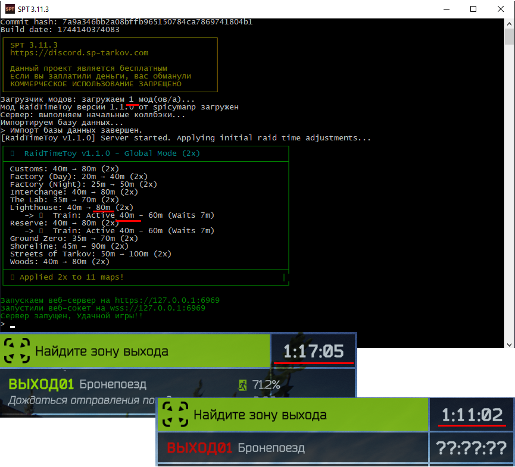Click the wss://127.0.0.1:6969 websocket line
Image resolution: width=515 pixels, height=467 pixels.
tap(103, 308)
